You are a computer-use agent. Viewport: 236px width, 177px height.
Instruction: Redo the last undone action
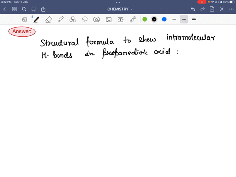pyautogui.click(x=203, y=9)
